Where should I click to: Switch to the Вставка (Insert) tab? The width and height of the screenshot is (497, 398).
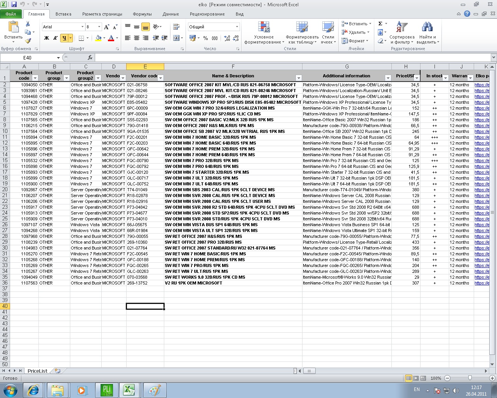[x=63, y=14]
